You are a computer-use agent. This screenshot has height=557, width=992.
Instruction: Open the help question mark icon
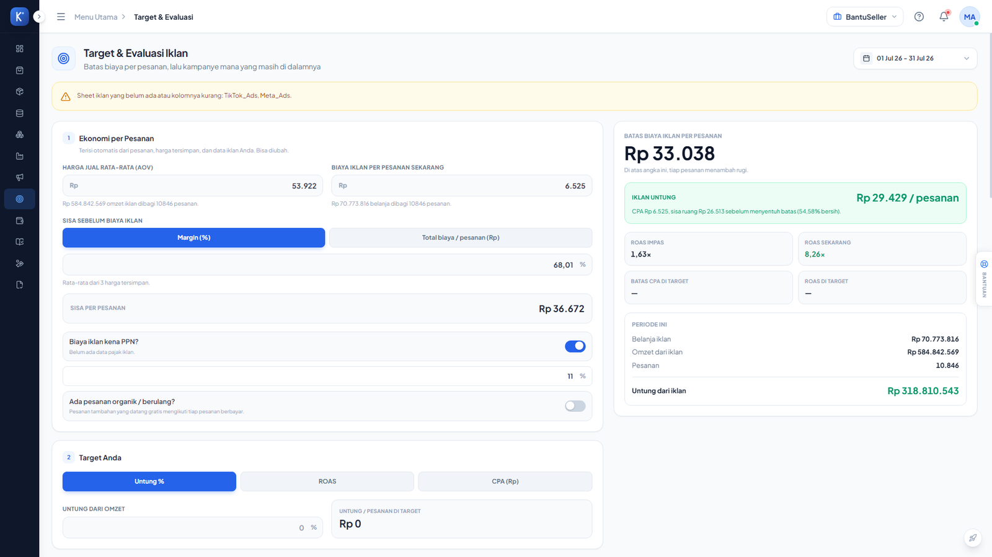point(919,17)
